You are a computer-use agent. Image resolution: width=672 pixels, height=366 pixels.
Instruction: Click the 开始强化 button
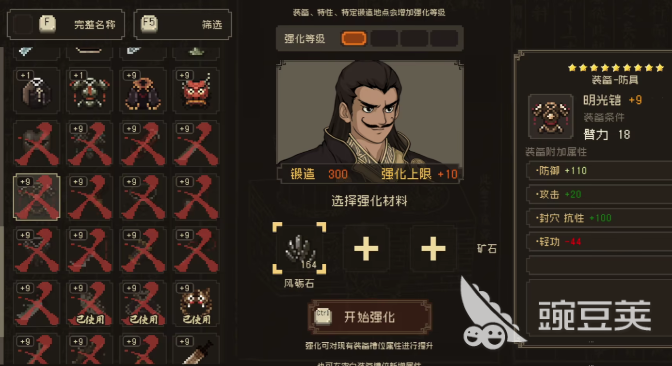click(x=369, y=317)
